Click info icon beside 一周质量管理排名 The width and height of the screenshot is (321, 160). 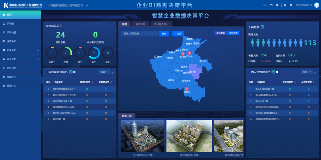74,72
